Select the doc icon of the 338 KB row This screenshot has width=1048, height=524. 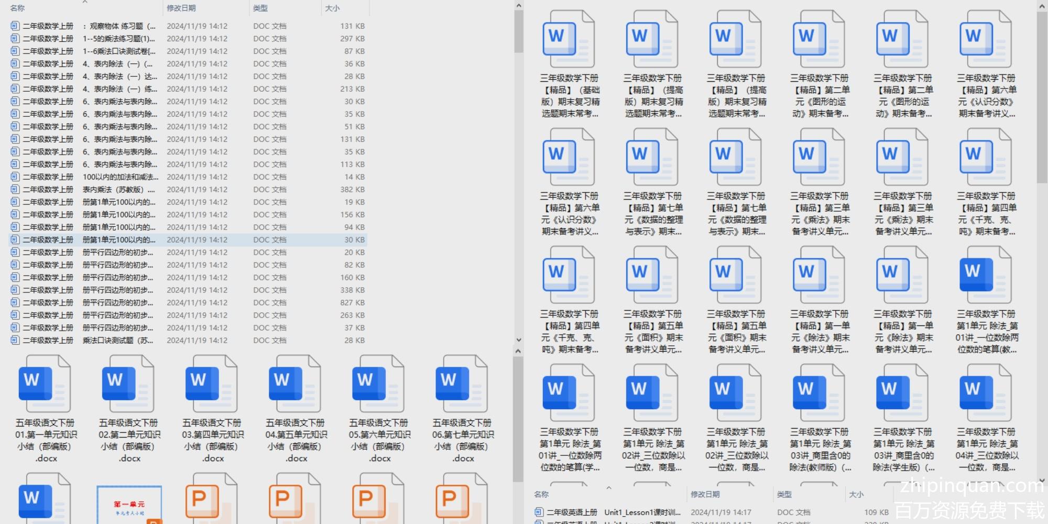click(x=15, y=290)
